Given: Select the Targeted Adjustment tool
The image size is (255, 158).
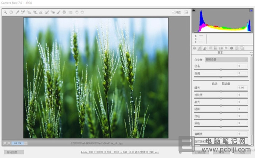Looking at the screenshot, I should pyautogui.click(x=29, y=12).
